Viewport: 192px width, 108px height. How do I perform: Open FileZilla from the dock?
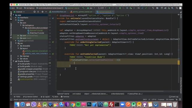click(111, 104)
